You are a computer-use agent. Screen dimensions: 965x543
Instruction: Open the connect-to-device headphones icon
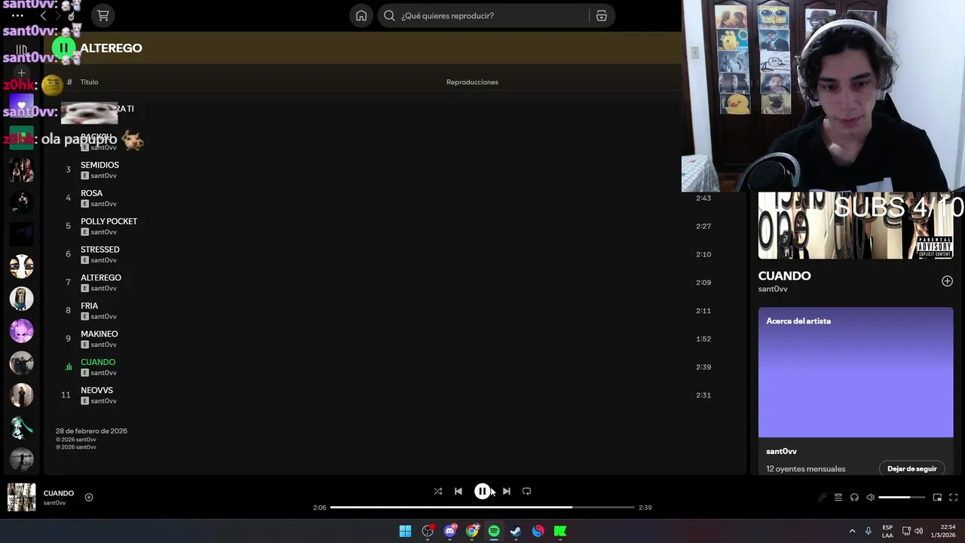(x=854, y=497)
